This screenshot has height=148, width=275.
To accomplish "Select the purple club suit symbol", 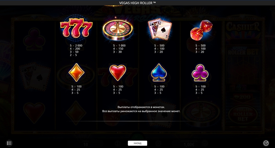I will (200, 73).
